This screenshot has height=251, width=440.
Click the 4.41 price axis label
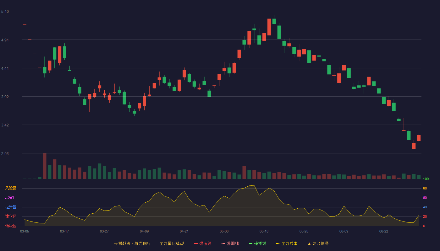pos(5,68)
